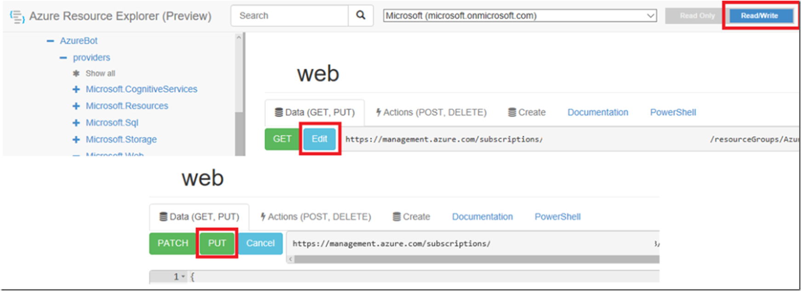Image resolution: width=801 pixels, height=291 pixels.
Task: Click the asterisk icon beside Show all
Action: (x=76, y=73)
